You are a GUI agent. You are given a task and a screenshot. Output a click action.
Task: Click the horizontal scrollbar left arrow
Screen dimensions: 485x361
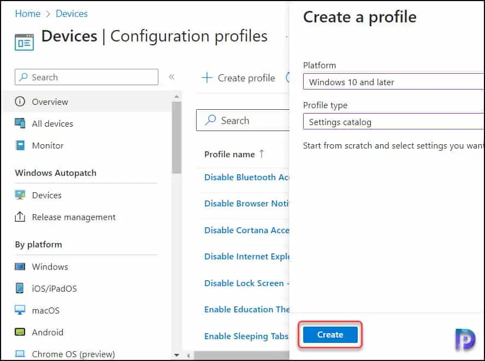pos(188,356)
